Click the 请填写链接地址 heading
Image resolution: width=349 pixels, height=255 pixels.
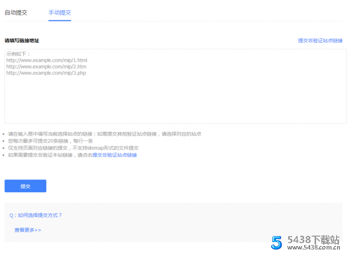click(22, 41)
